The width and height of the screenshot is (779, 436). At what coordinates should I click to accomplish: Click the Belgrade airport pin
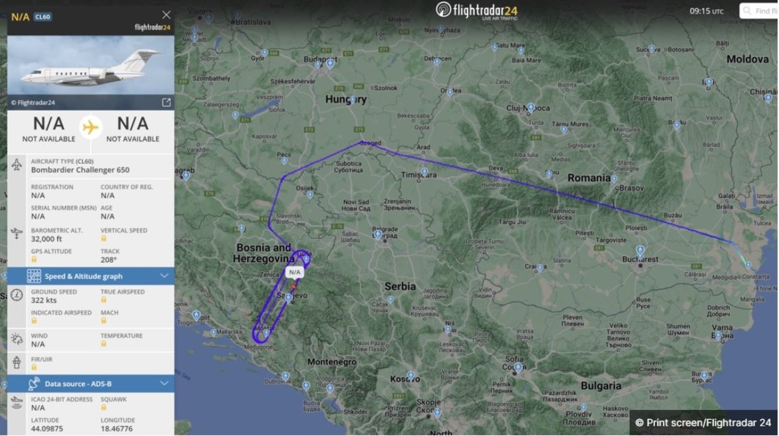tap(378, 234)
